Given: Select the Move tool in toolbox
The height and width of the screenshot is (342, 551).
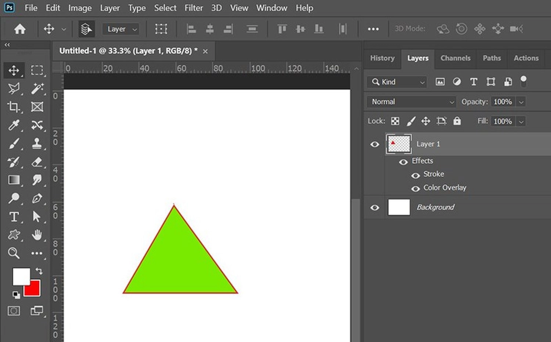Looking at the screenshot, I should pyautogui.click(x=14, y=70).
